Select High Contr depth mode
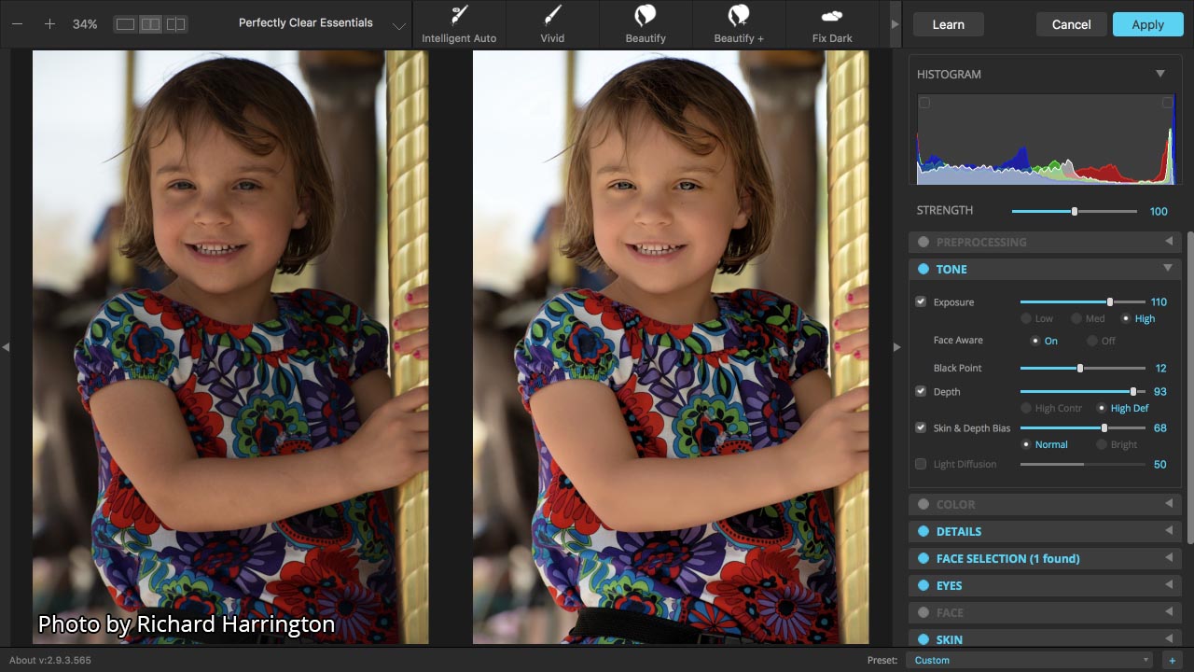The height and width of the screenshot is (672, 1194). coord(1027,408)
